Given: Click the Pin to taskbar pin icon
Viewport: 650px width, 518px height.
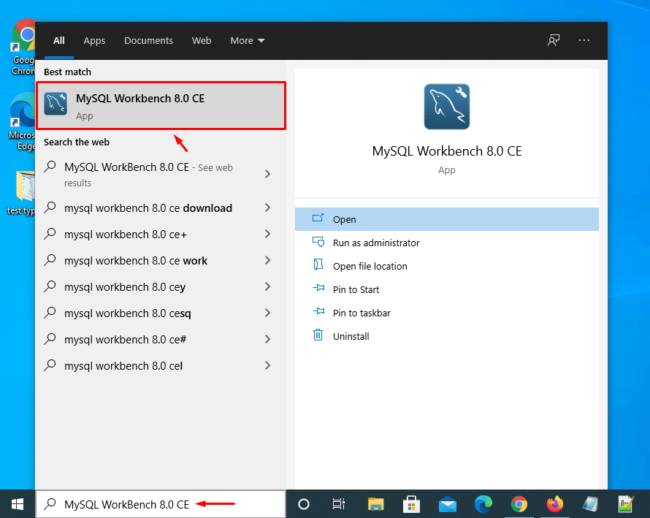Looking at the screenshot, I should pyautogui.click(x=318, y=311).
